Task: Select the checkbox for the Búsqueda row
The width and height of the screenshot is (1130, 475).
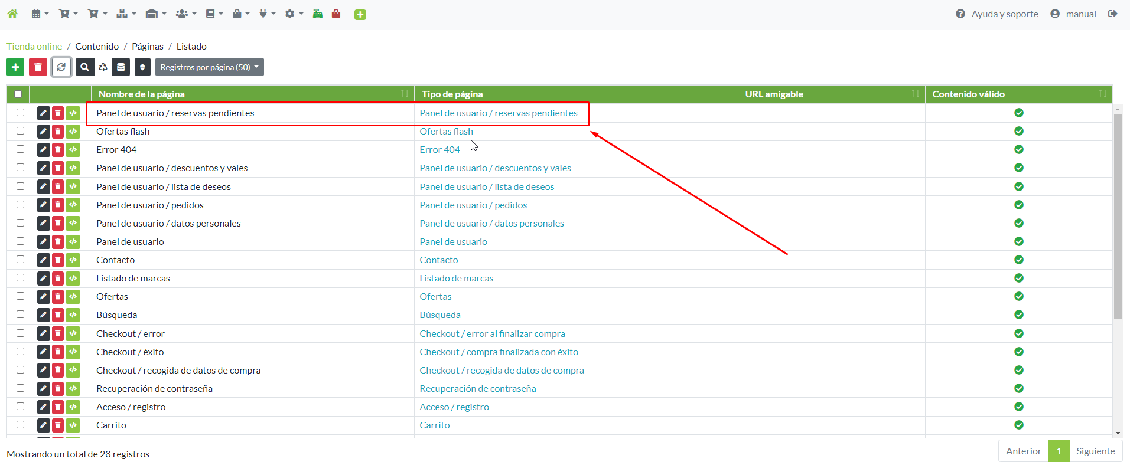Action: click(21, 315)
